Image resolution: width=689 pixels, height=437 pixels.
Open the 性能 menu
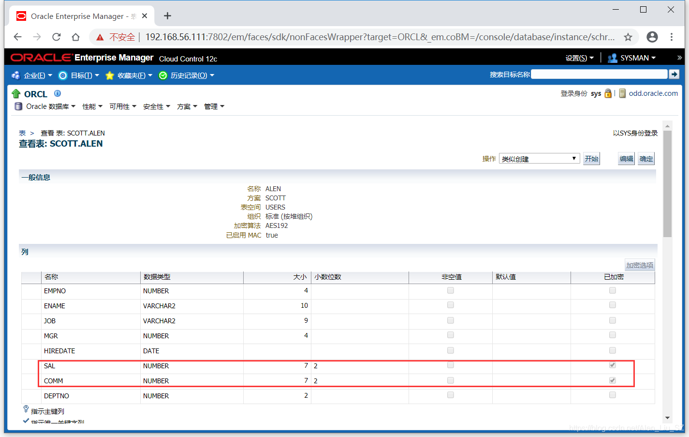point(92,106)
